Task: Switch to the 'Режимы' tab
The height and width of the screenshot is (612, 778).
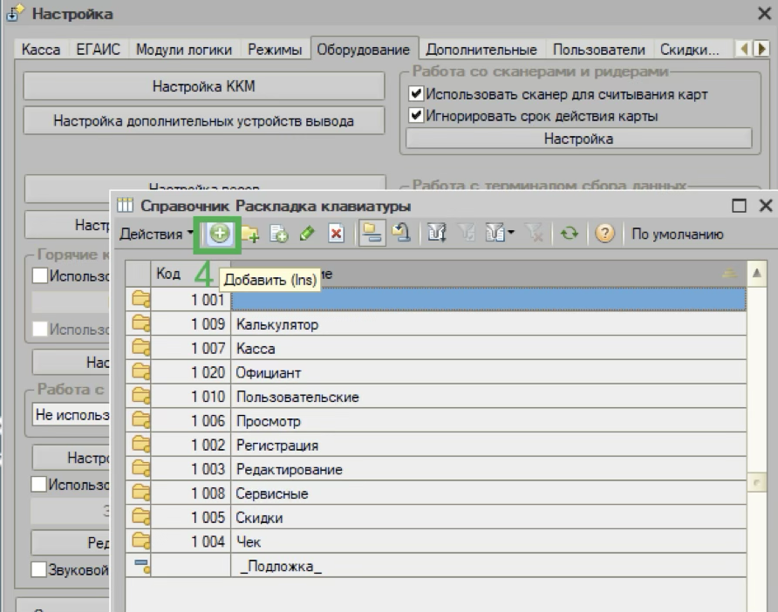Action: (276, 50)
